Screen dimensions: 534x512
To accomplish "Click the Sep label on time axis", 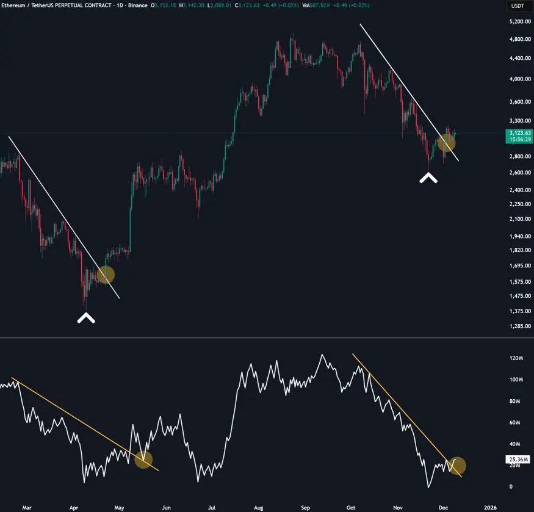I will click(306, 508).
